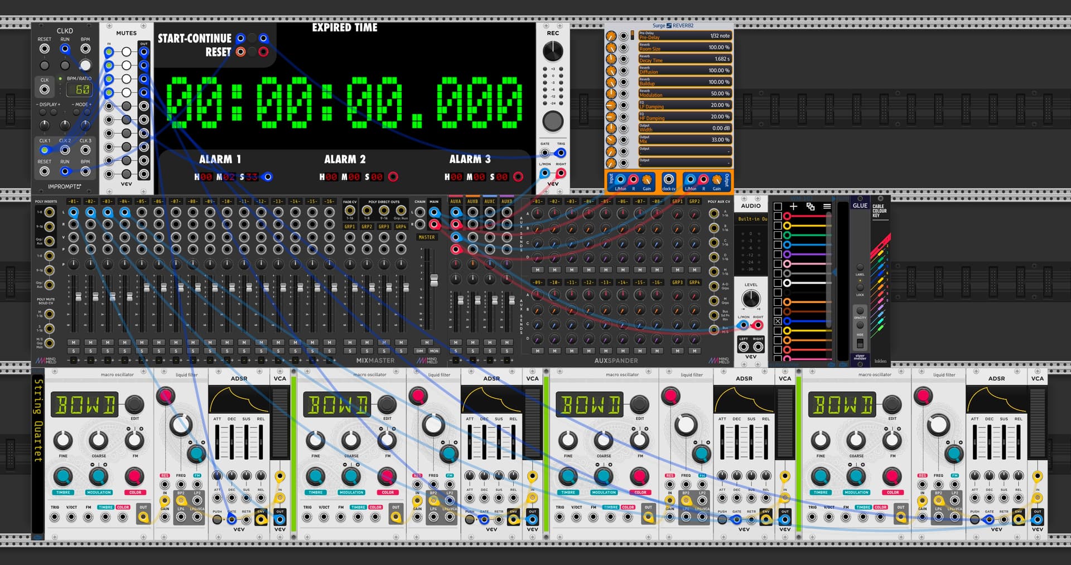Click the large FREQ knob on first liquid filter

(180, 425)
